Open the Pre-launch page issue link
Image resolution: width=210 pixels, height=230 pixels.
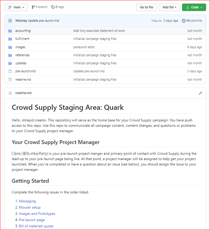coord(32,220)
